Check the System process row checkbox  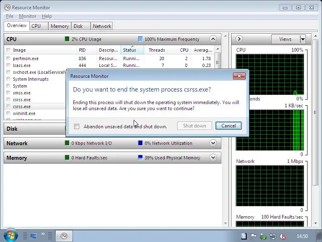pos(8,86)
